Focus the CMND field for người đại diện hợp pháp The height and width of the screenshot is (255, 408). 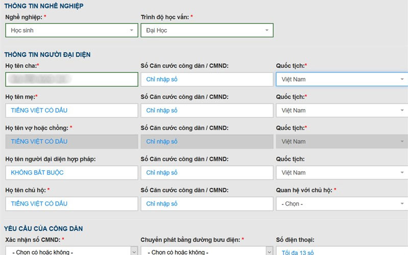(207, 172)
